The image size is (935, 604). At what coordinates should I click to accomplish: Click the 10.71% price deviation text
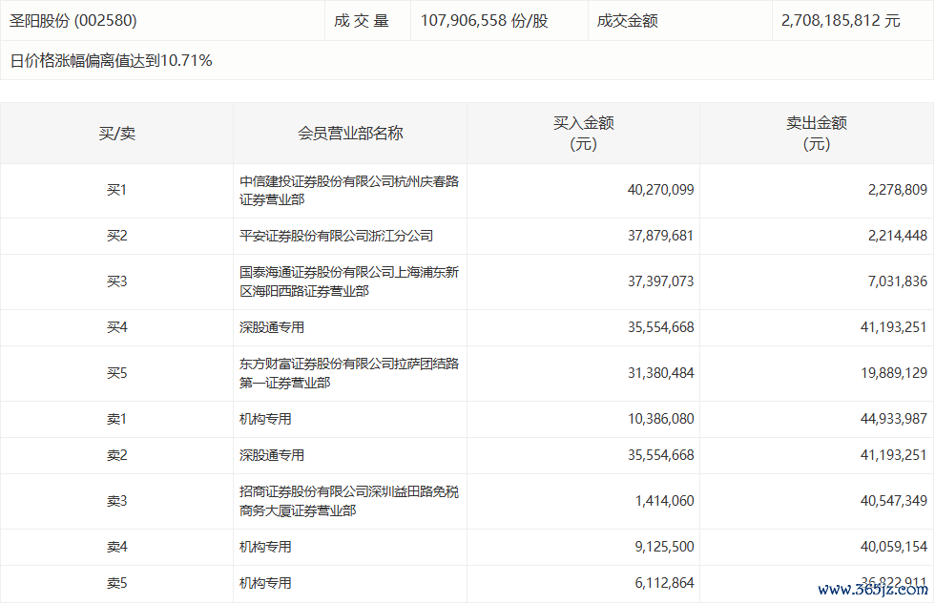186,61
